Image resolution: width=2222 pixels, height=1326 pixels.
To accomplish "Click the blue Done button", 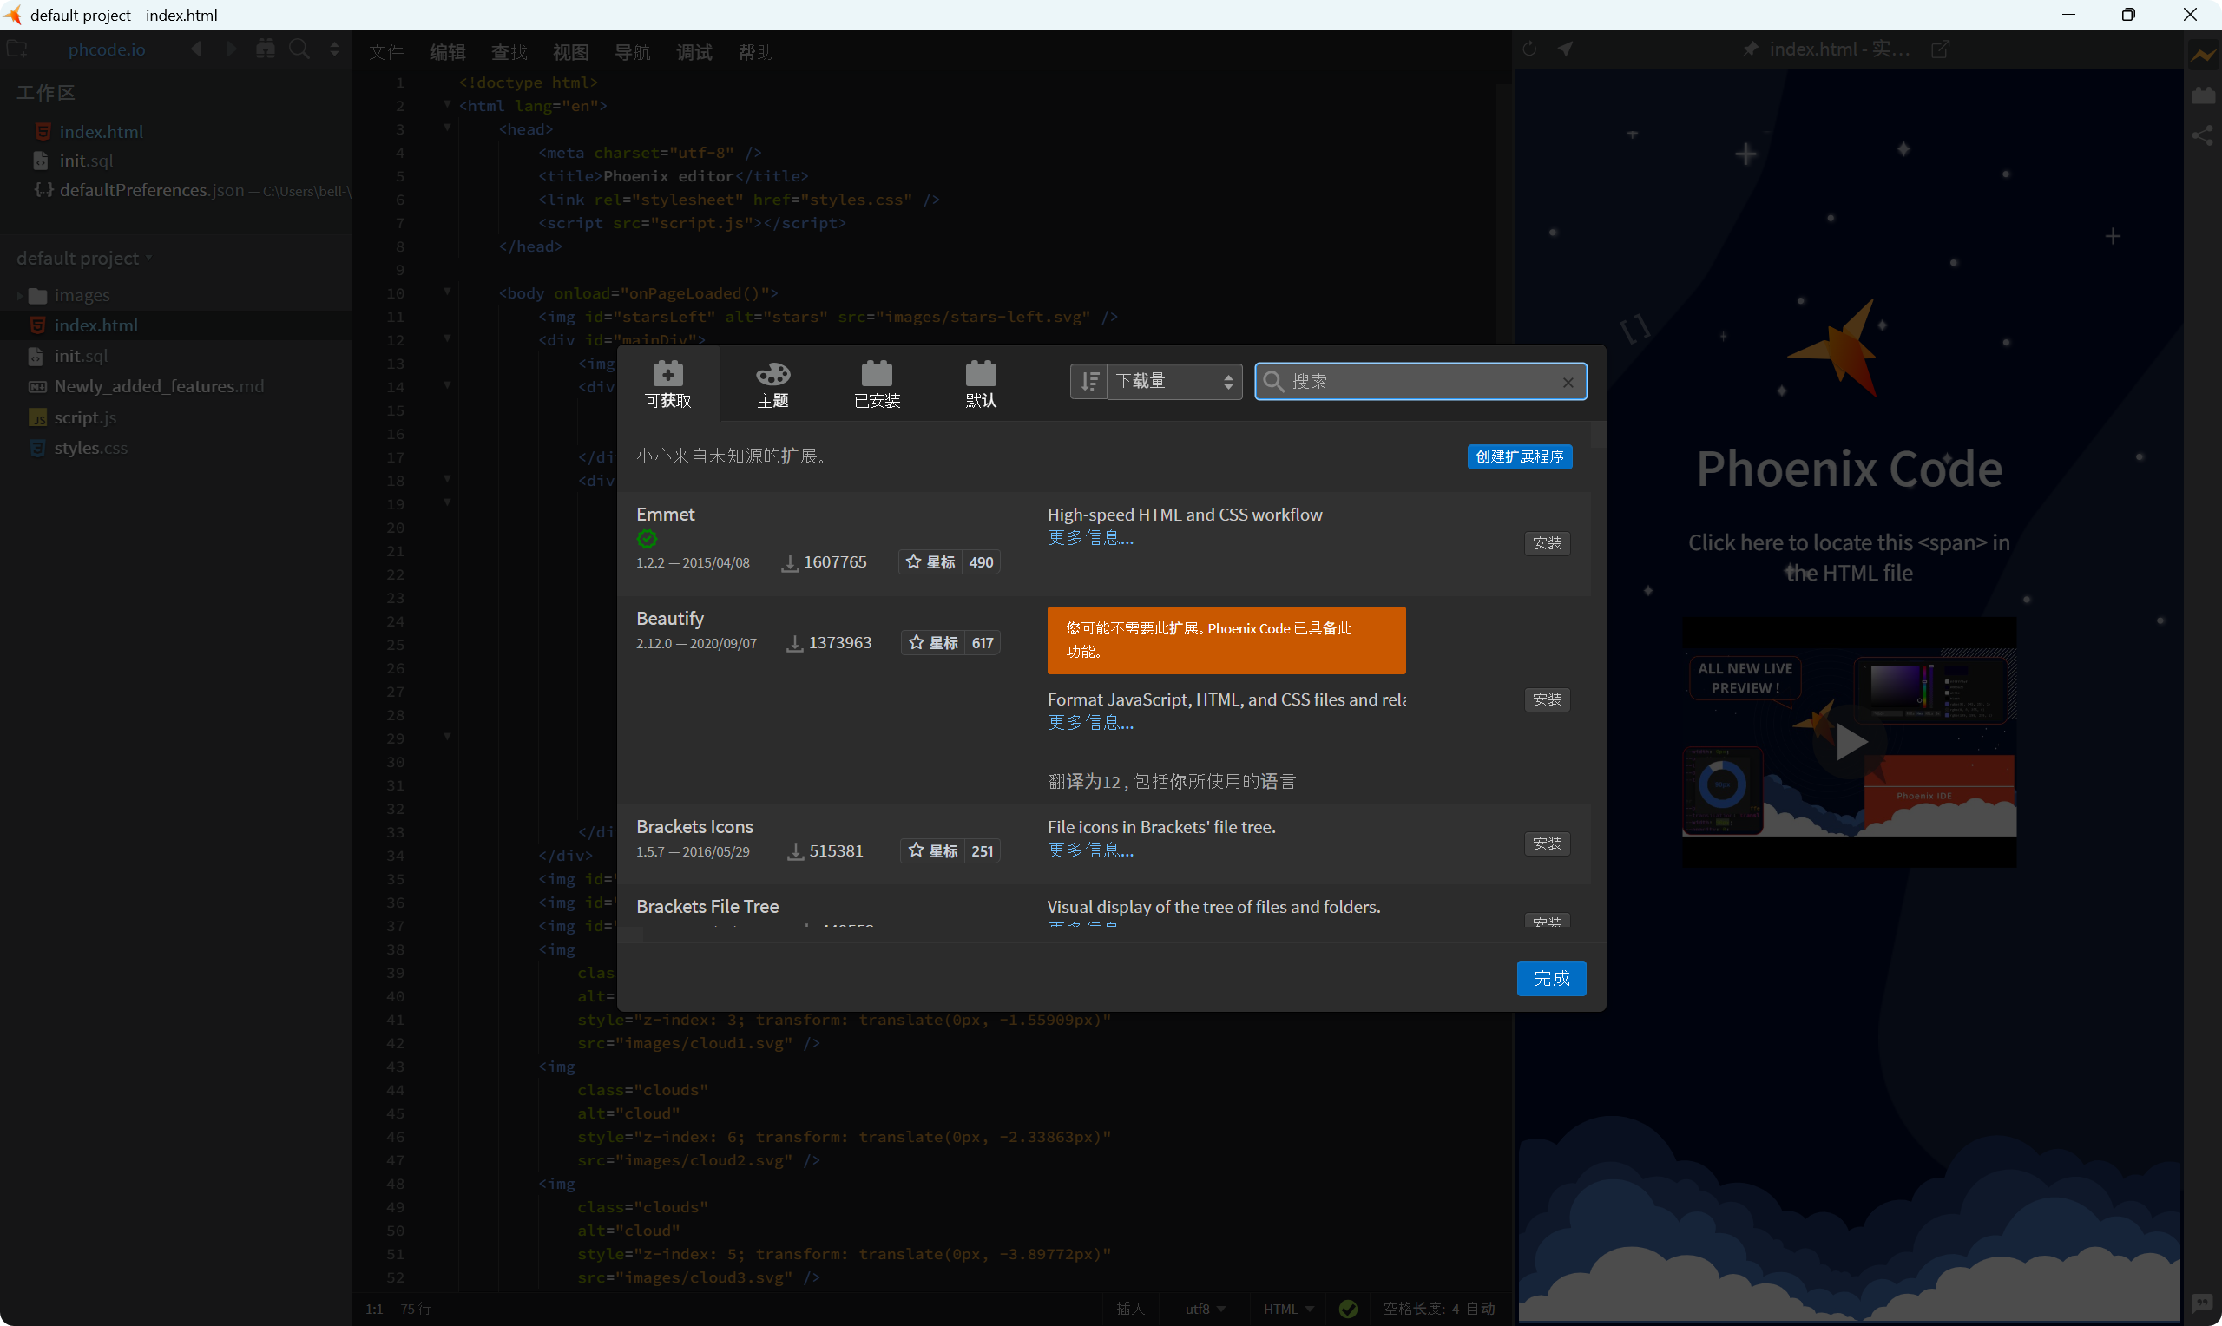I will click(1550, 978).
